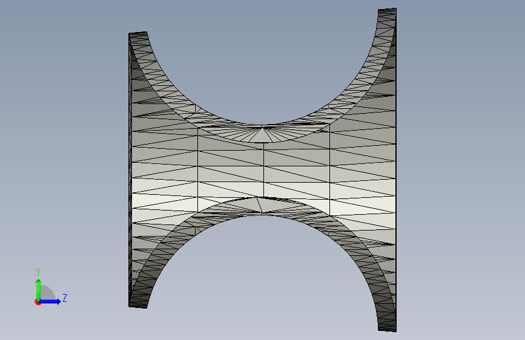This screenshot has width=525, height=340.
Task: Click the red X axis dot on the triad
Action: coord(37,302)
